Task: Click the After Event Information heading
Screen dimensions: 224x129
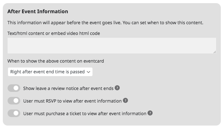Action: (x=38, y=11)
